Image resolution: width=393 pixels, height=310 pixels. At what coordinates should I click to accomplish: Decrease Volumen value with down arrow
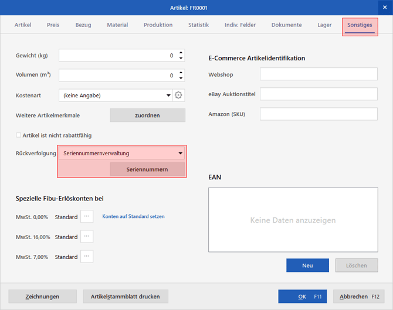point(181,78)
